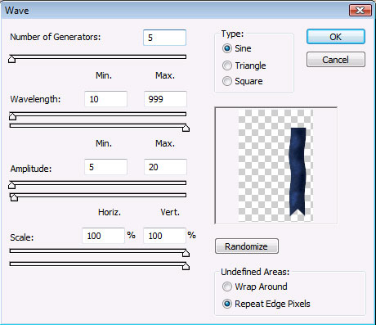The image size is (376, 325).
Task: Click the Horizontal Scale slider handle
Action: click(x=186, y=253)
